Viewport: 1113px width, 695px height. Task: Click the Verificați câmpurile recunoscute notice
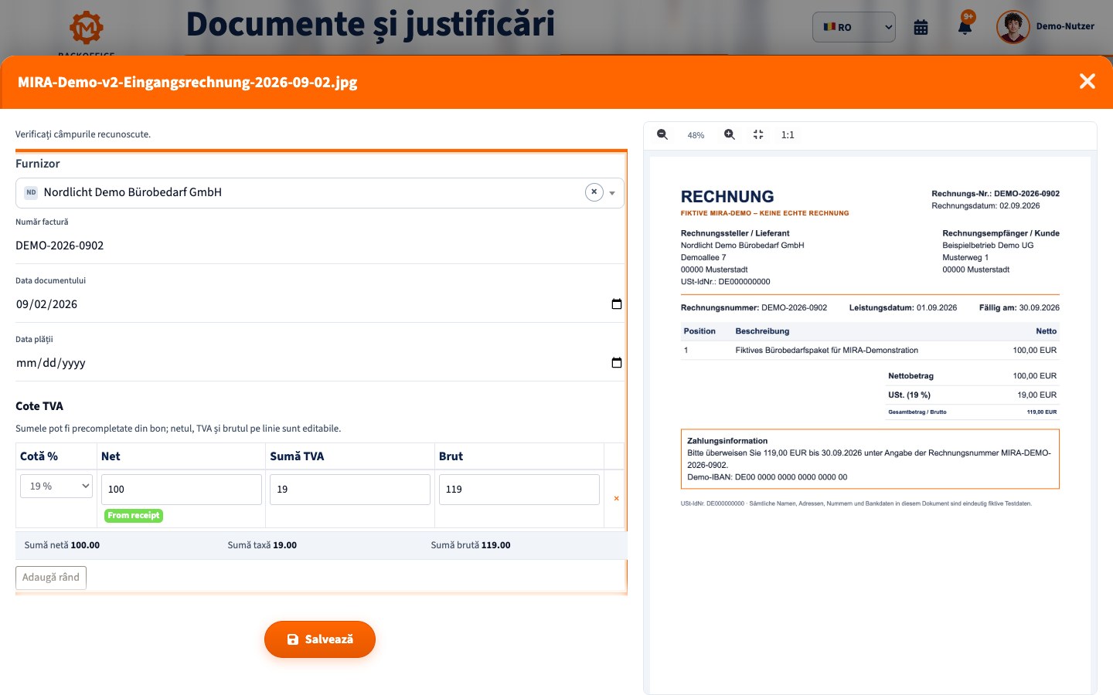pos(83,134)
